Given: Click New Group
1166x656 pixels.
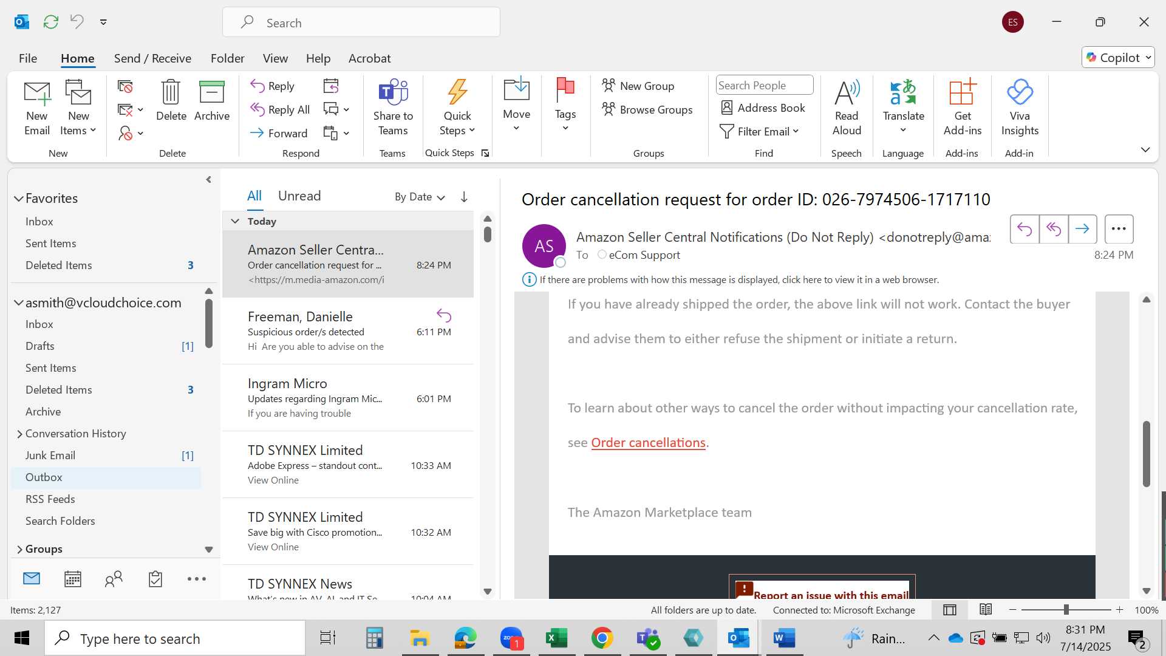Looking at the screenshot, I should (x=638, y=86).
